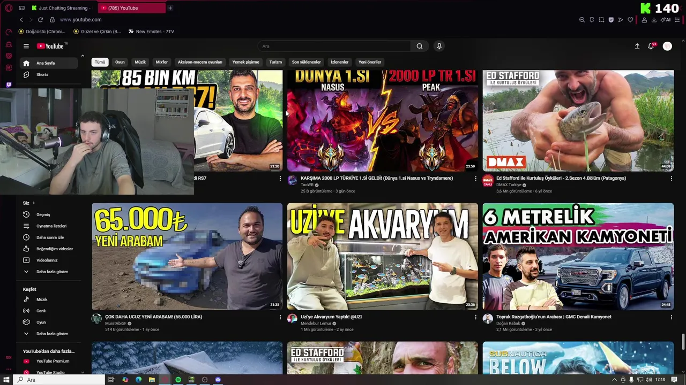Open the 6 METRELİK AMERİKAN KAMYONETİ thumbnail

tap(578, 256)
